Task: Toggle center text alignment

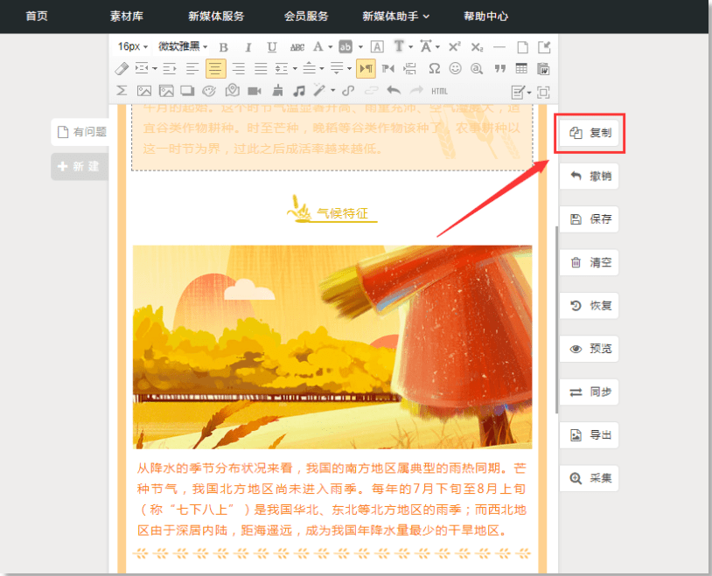Action: tap(216, 69)
